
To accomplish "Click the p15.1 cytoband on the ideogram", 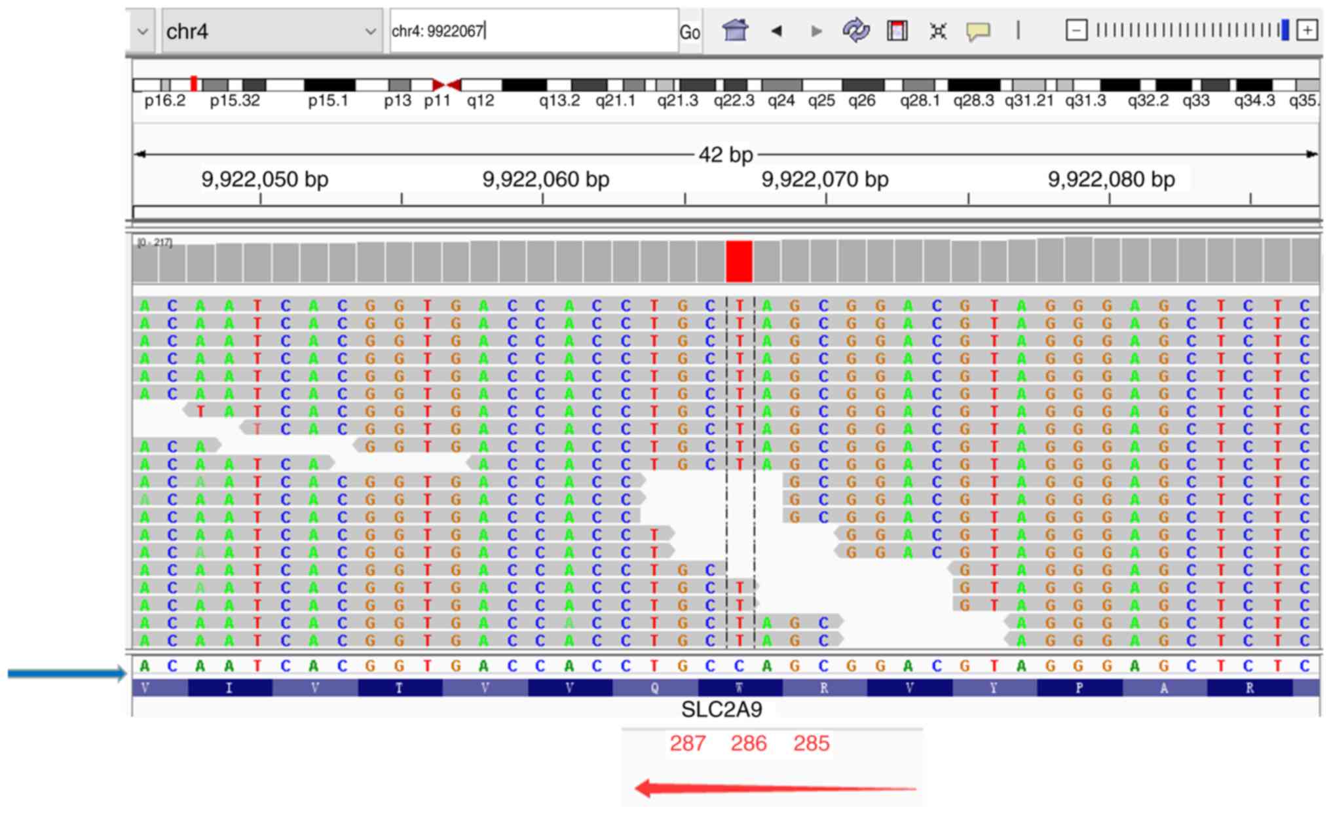I will click(x=329, y=85).
